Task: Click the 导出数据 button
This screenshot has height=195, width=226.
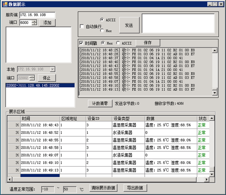Action: pyautogui.click(x=135, y=188)
